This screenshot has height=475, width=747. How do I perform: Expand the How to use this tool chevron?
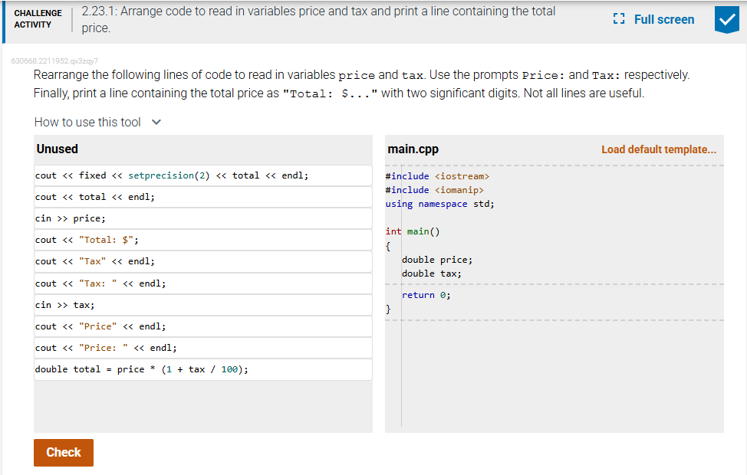(x=156, y=123)
